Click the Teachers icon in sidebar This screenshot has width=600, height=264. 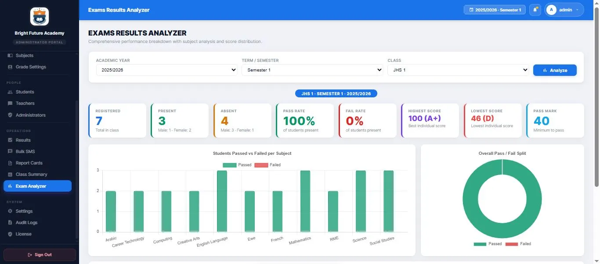10,103
